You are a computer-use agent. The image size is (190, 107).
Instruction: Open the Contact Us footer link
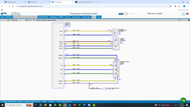[x=52, y=102]
